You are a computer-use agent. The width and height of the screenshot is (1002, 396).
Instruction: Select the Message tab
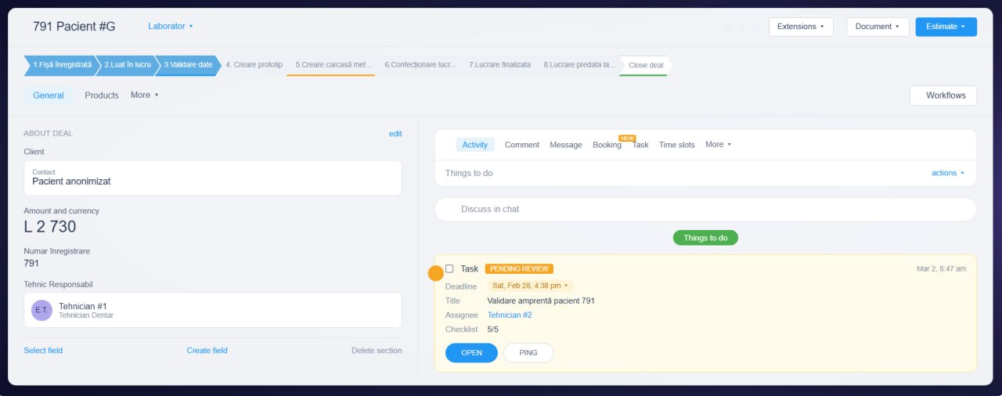(x=566, y=144)
